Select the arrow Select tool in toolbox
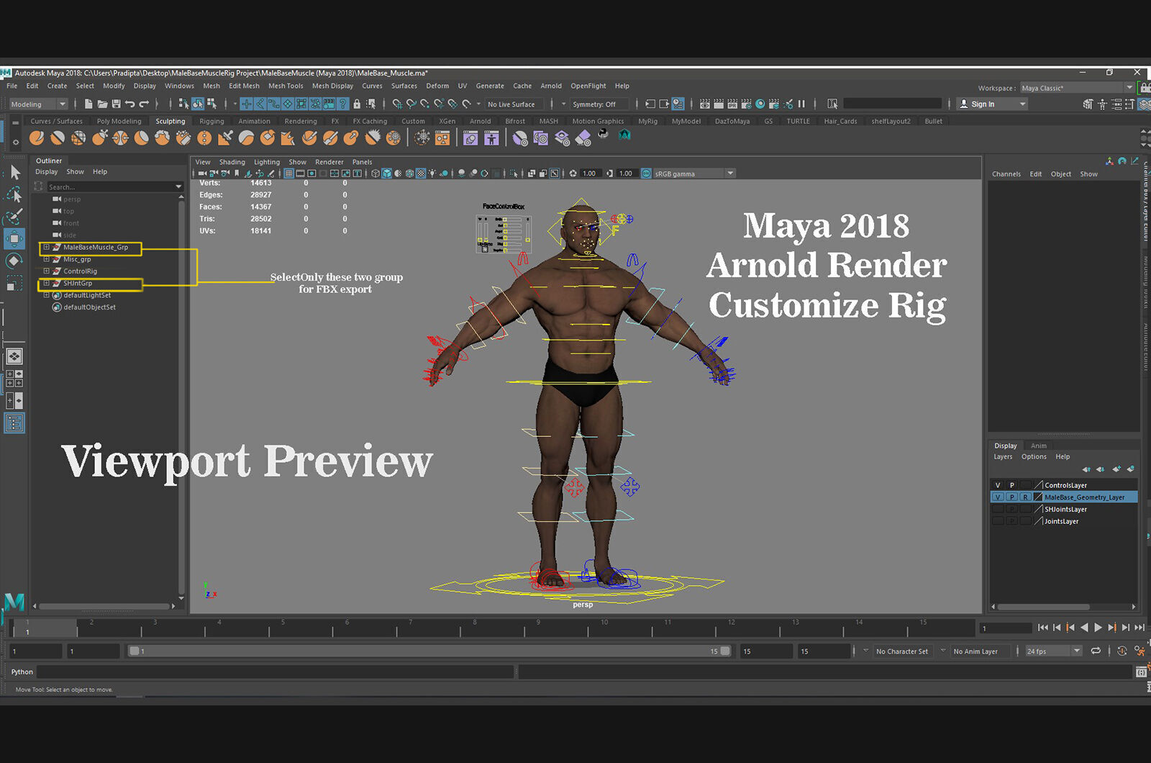Image resolution: width=1151 pixels, height=763 pixels. [15, 173]
